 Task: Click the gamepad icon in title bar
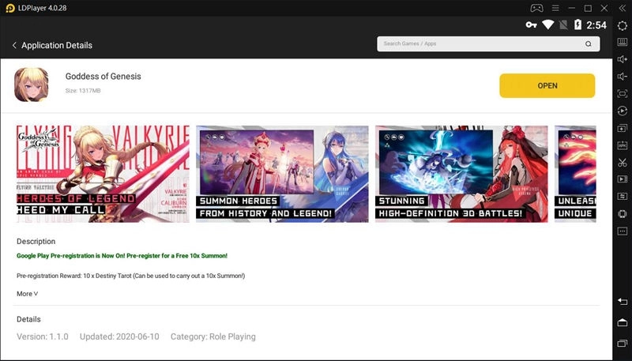(536, 8)
